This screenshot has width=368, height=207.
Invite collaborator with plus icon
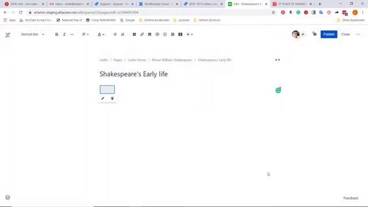[303, 34]
